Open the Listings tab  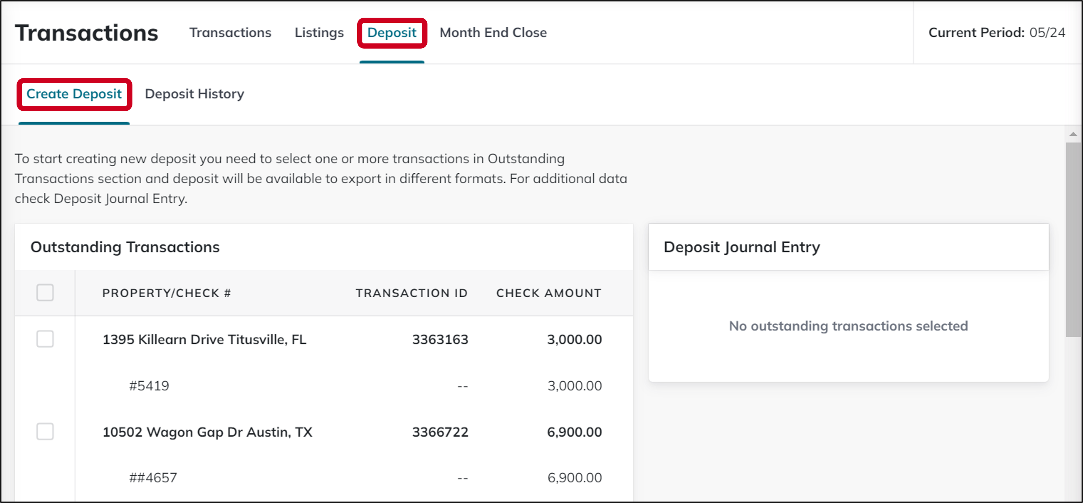tap(319, 32)
